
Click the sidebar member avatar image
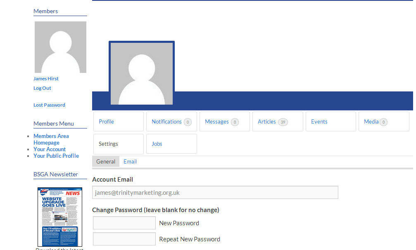click(60, 47)
